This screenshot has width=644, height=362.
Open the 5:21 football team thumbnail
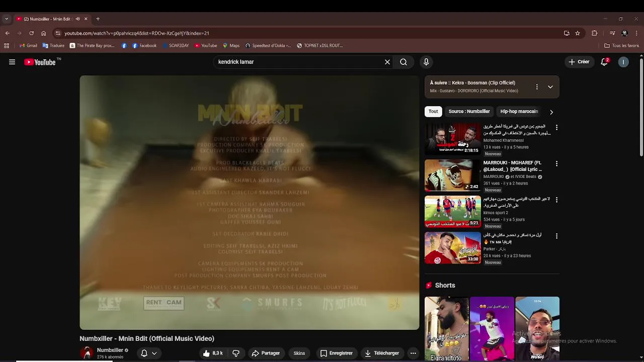(452, 212)
